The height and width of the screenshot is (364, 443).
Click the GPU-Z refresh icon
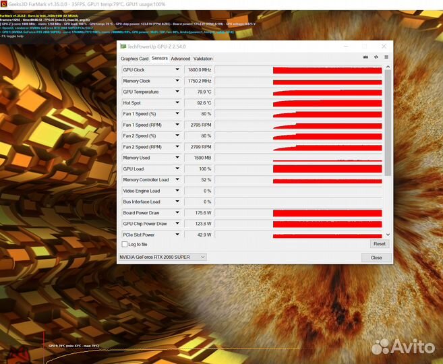376,57
